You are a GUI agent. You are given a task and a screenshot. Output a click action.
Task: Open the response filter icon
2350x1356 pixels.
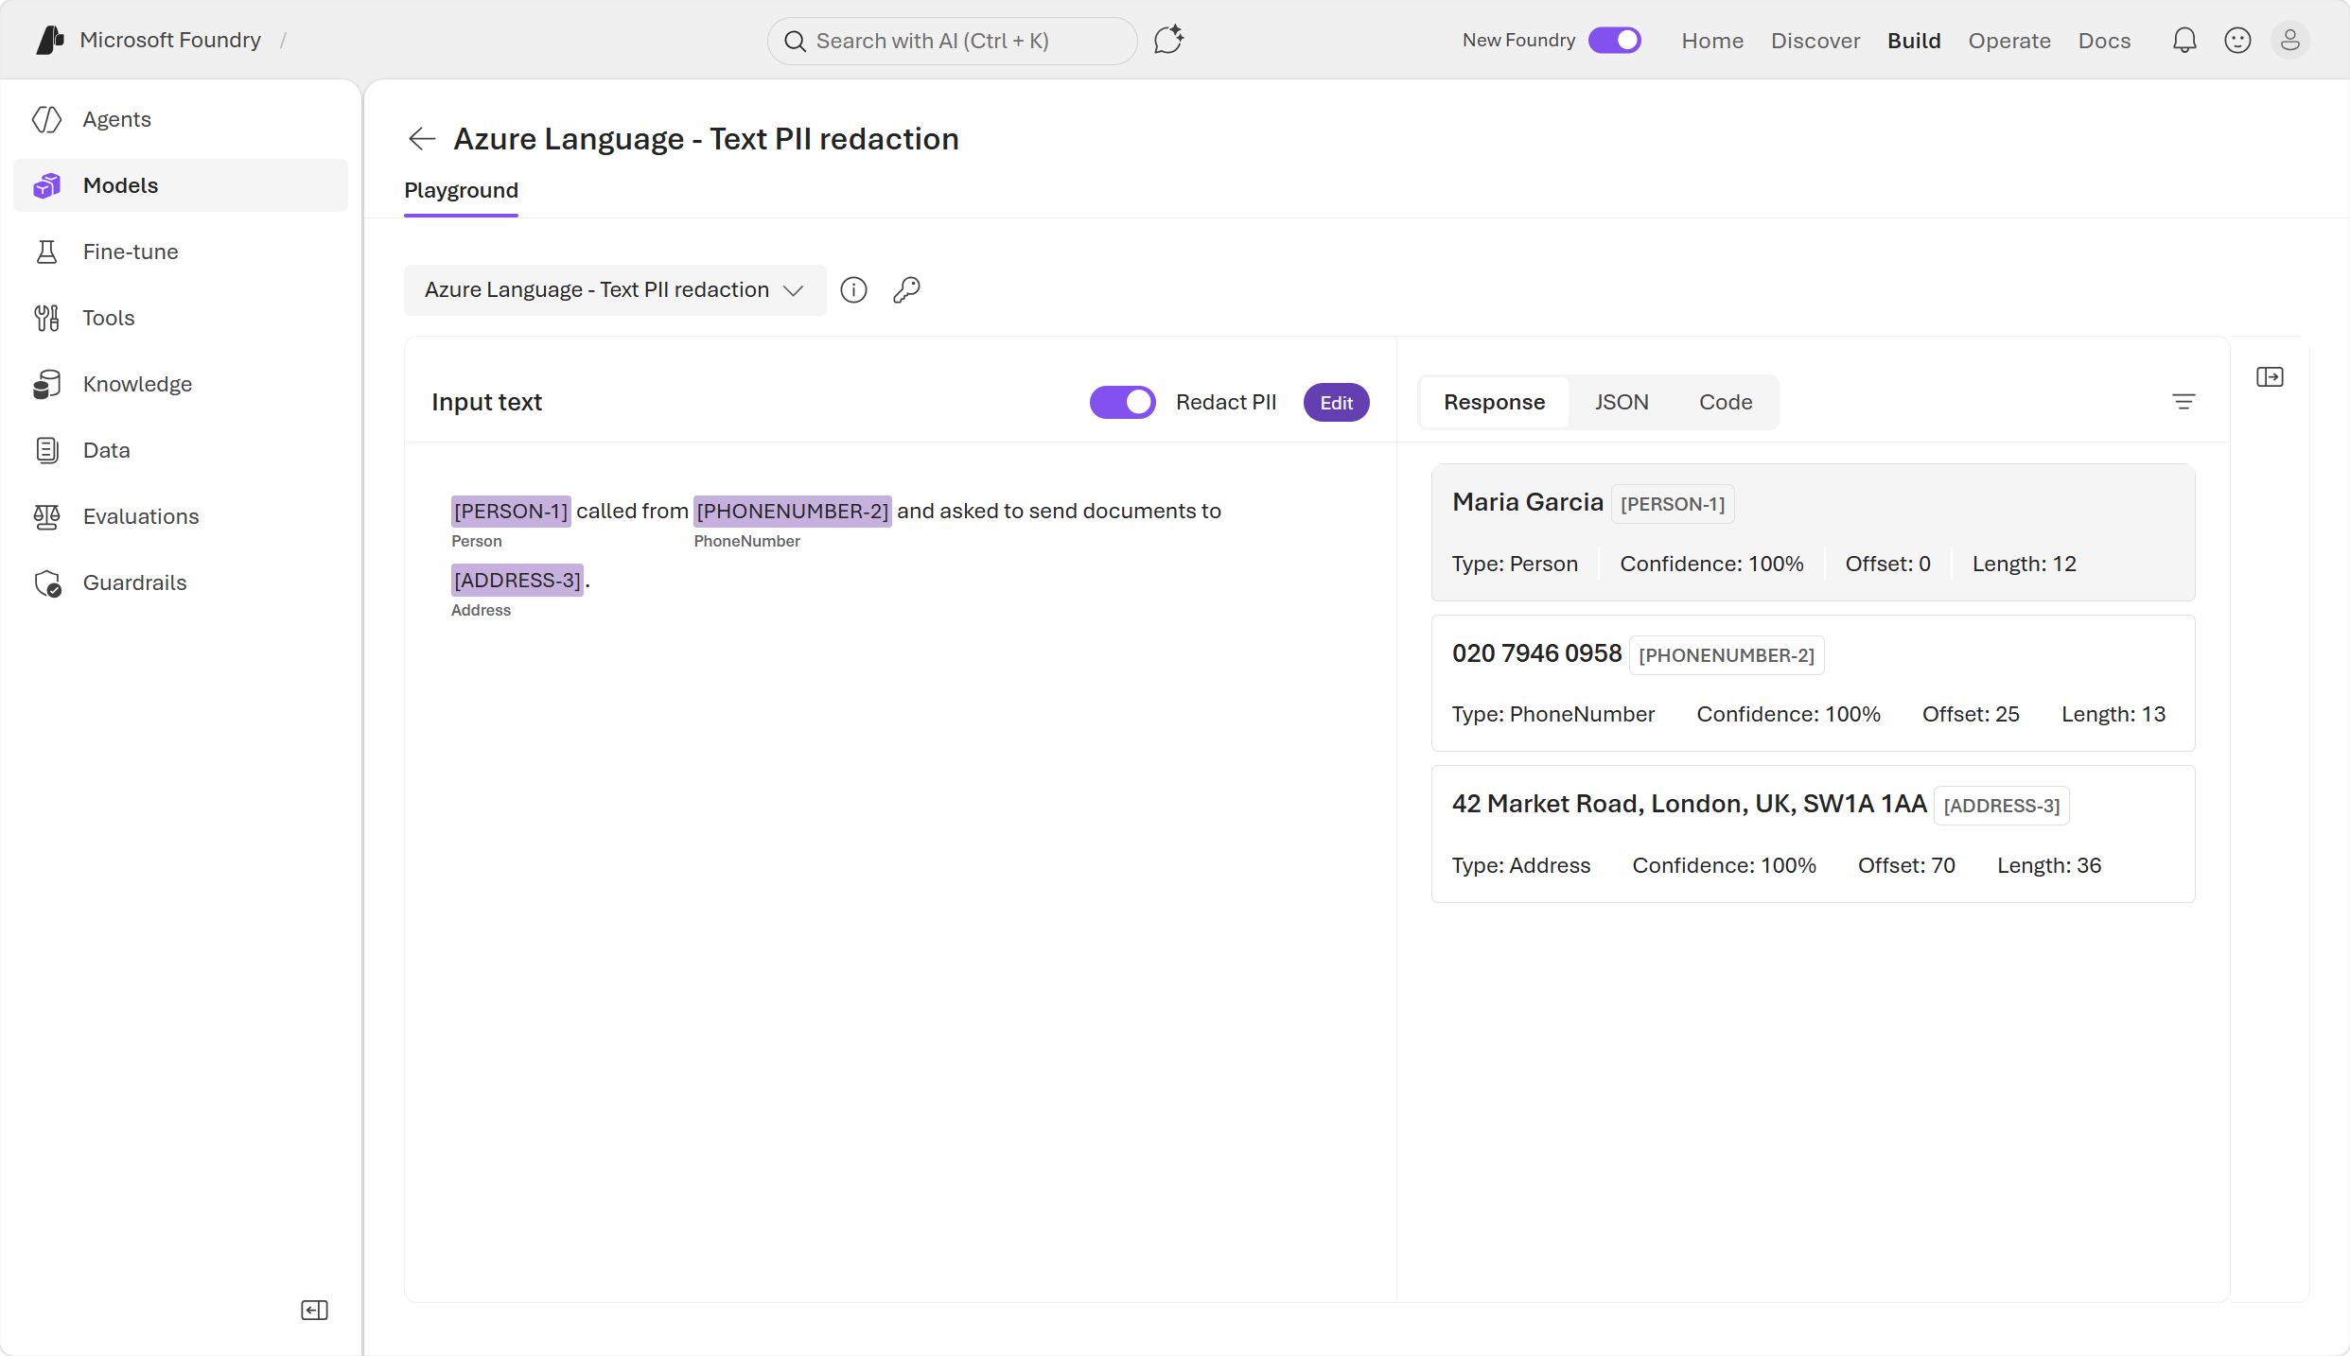2183,402
